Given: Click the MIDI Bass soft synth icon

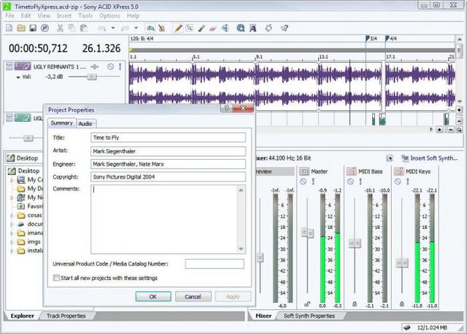Looking at the screenshot, I should [352, 171].
